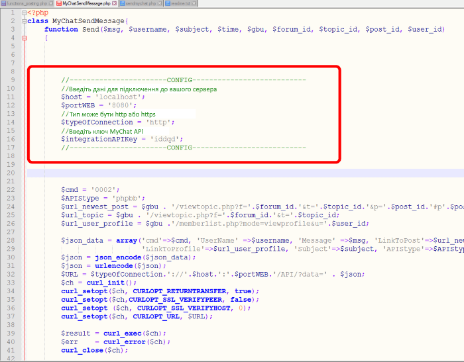Collapse the <?php block fold marker
This screenshot has height=362, width=464.
click(25, 13)
